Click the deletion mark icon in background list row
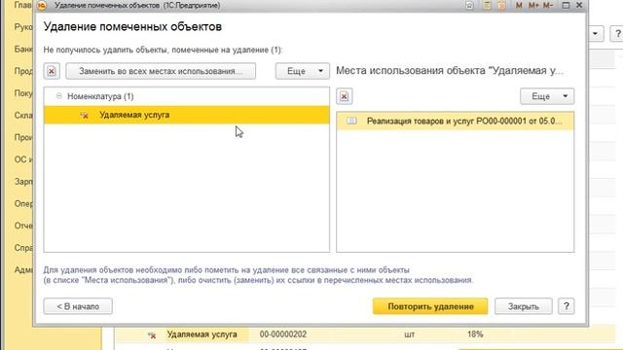This screenshot has height=350, width=623. (x=152, y=334)
